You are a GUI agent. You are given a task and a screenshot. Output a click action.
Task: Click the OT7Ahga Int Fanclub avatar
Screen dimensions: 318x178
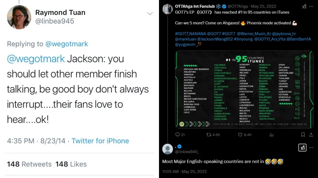tap(167, 9)
